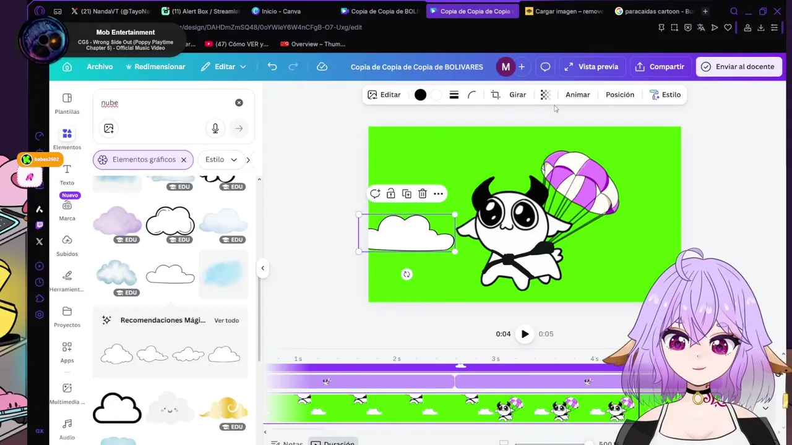Screen dimensions: 792x445
Task: Open corner rounding tool
Action: pos(472,95)
